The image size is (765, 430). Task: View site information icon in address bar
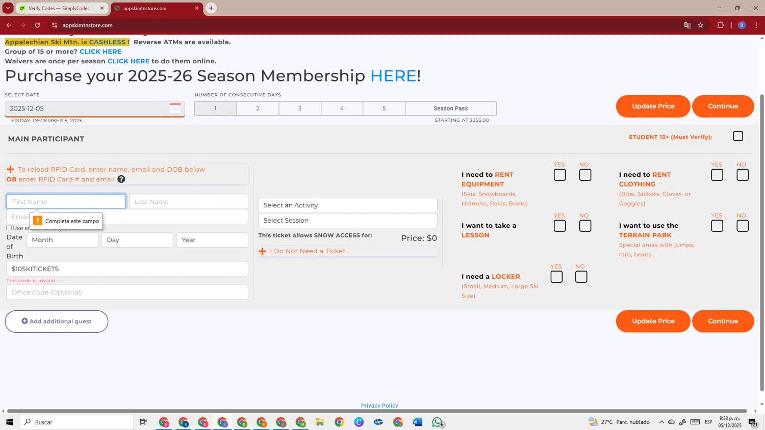coord(55,25)
